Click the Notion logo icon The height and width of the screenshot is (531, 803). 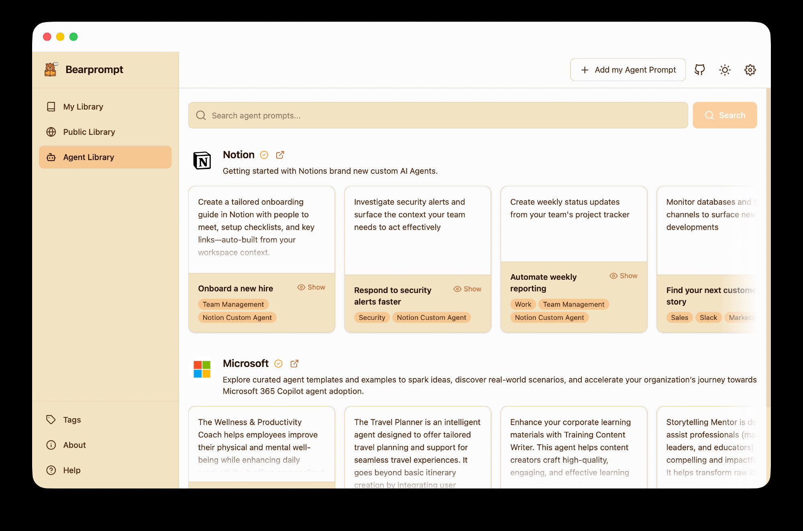[x=202, y=161]
